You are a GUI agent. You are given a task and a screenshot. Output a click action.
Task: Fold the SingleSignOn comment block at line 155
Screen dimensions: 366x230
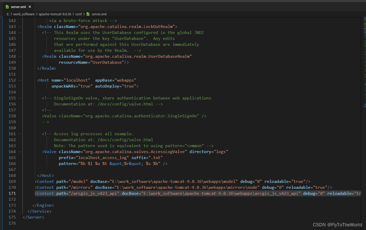coord(20,98)
